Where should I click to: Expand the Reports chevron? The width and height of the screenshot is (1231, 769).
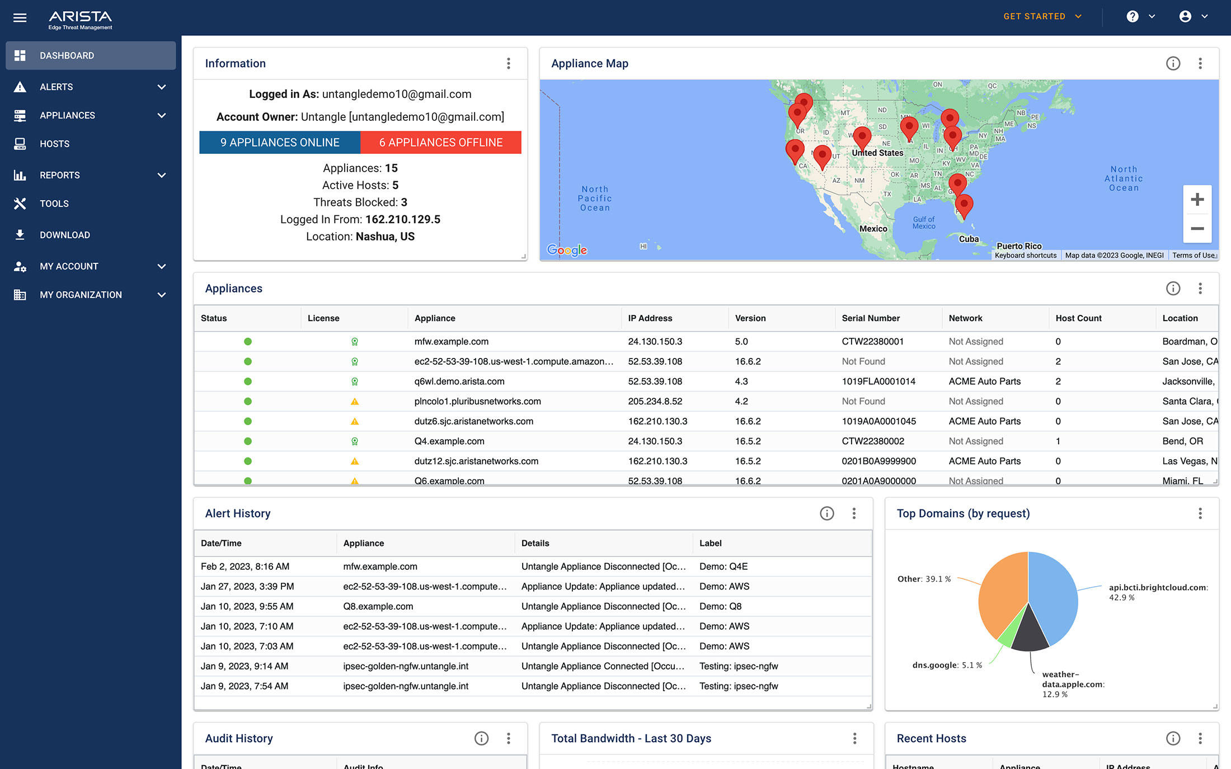(x=162, y=175)
